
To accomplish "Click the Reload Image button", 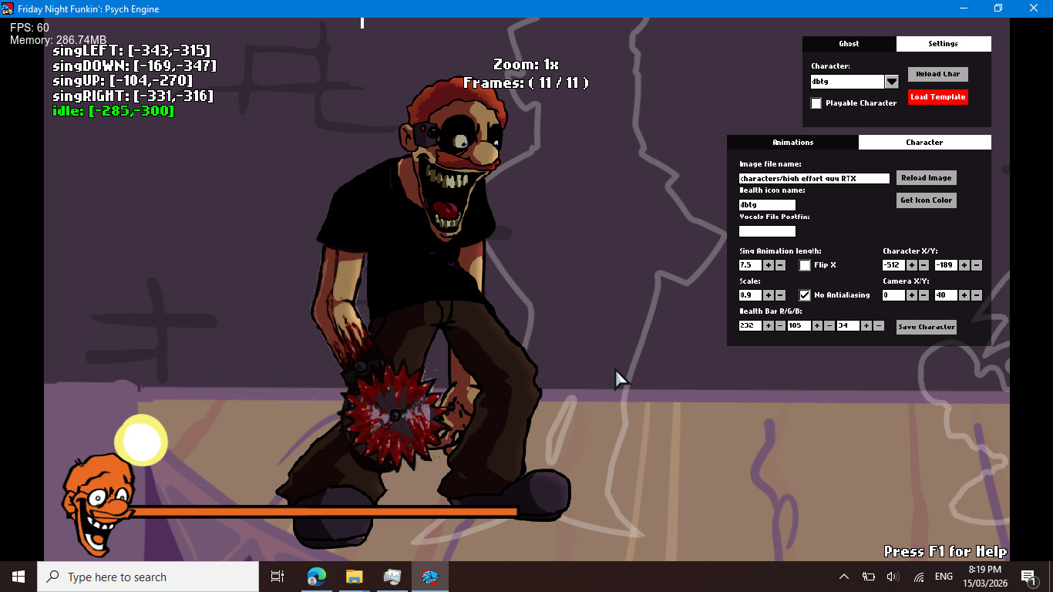I will [x=927, y=178].
